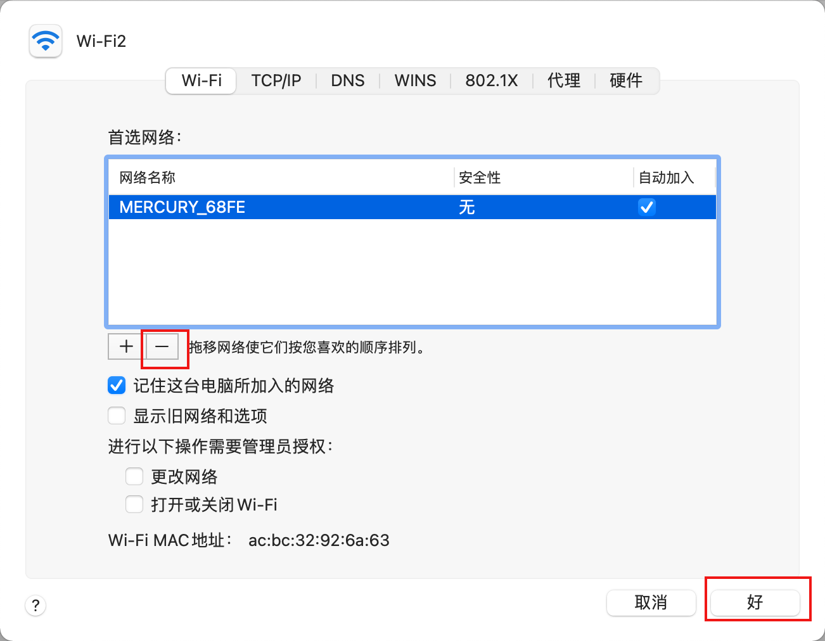
Task: Select the MERCURY_68FE network row
Action: pyautogui.click(x=412, y=207)
